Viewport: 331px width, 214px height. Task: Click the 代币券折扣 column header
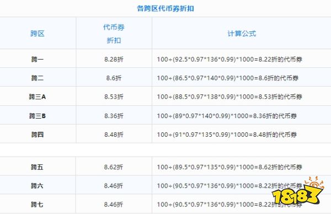[114, 34]
